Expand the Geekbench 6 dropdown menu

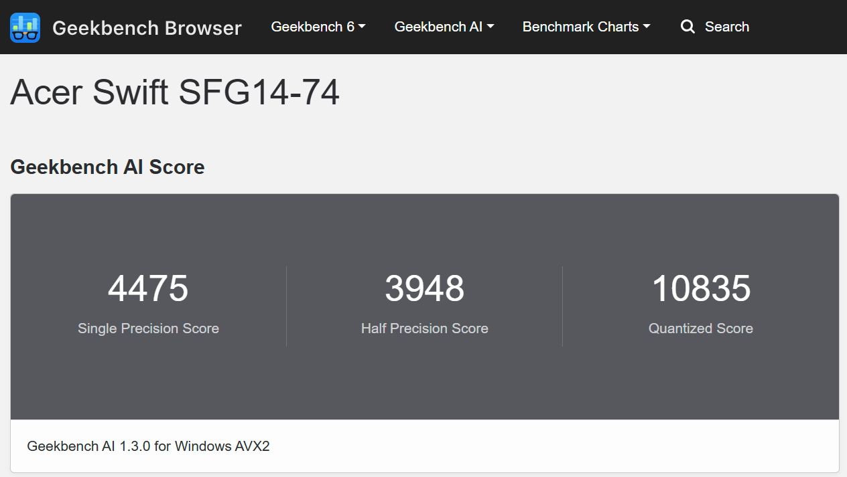[318, 27]
